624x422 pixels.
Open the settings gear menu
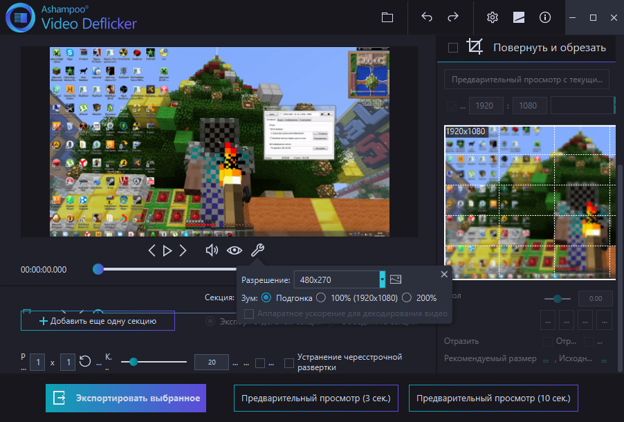click(493, 17)
